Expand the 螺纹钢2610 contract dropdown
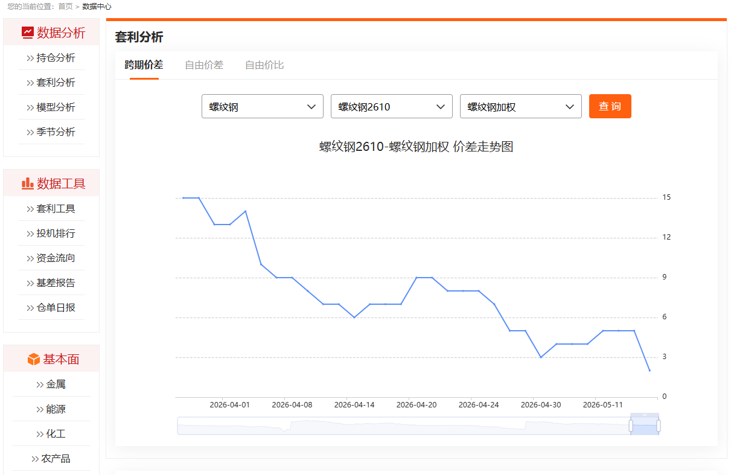The image size is (731, 475). point(392,107)
